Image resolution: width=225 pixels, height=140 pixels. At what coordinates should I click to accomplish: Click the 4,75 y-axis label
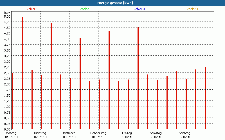tap(7, 22)
